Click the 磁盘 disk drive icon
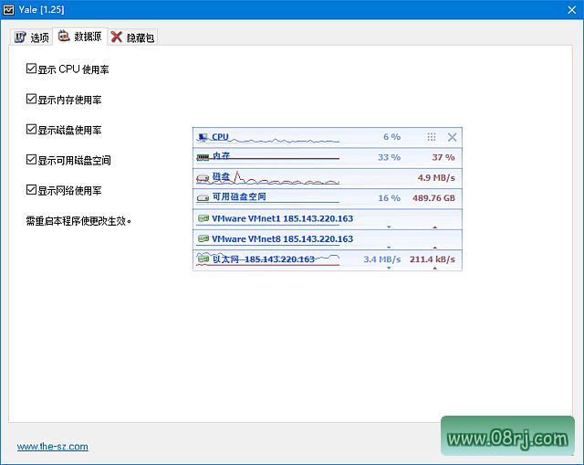This screenshot has height=465, width=584. 203,178
